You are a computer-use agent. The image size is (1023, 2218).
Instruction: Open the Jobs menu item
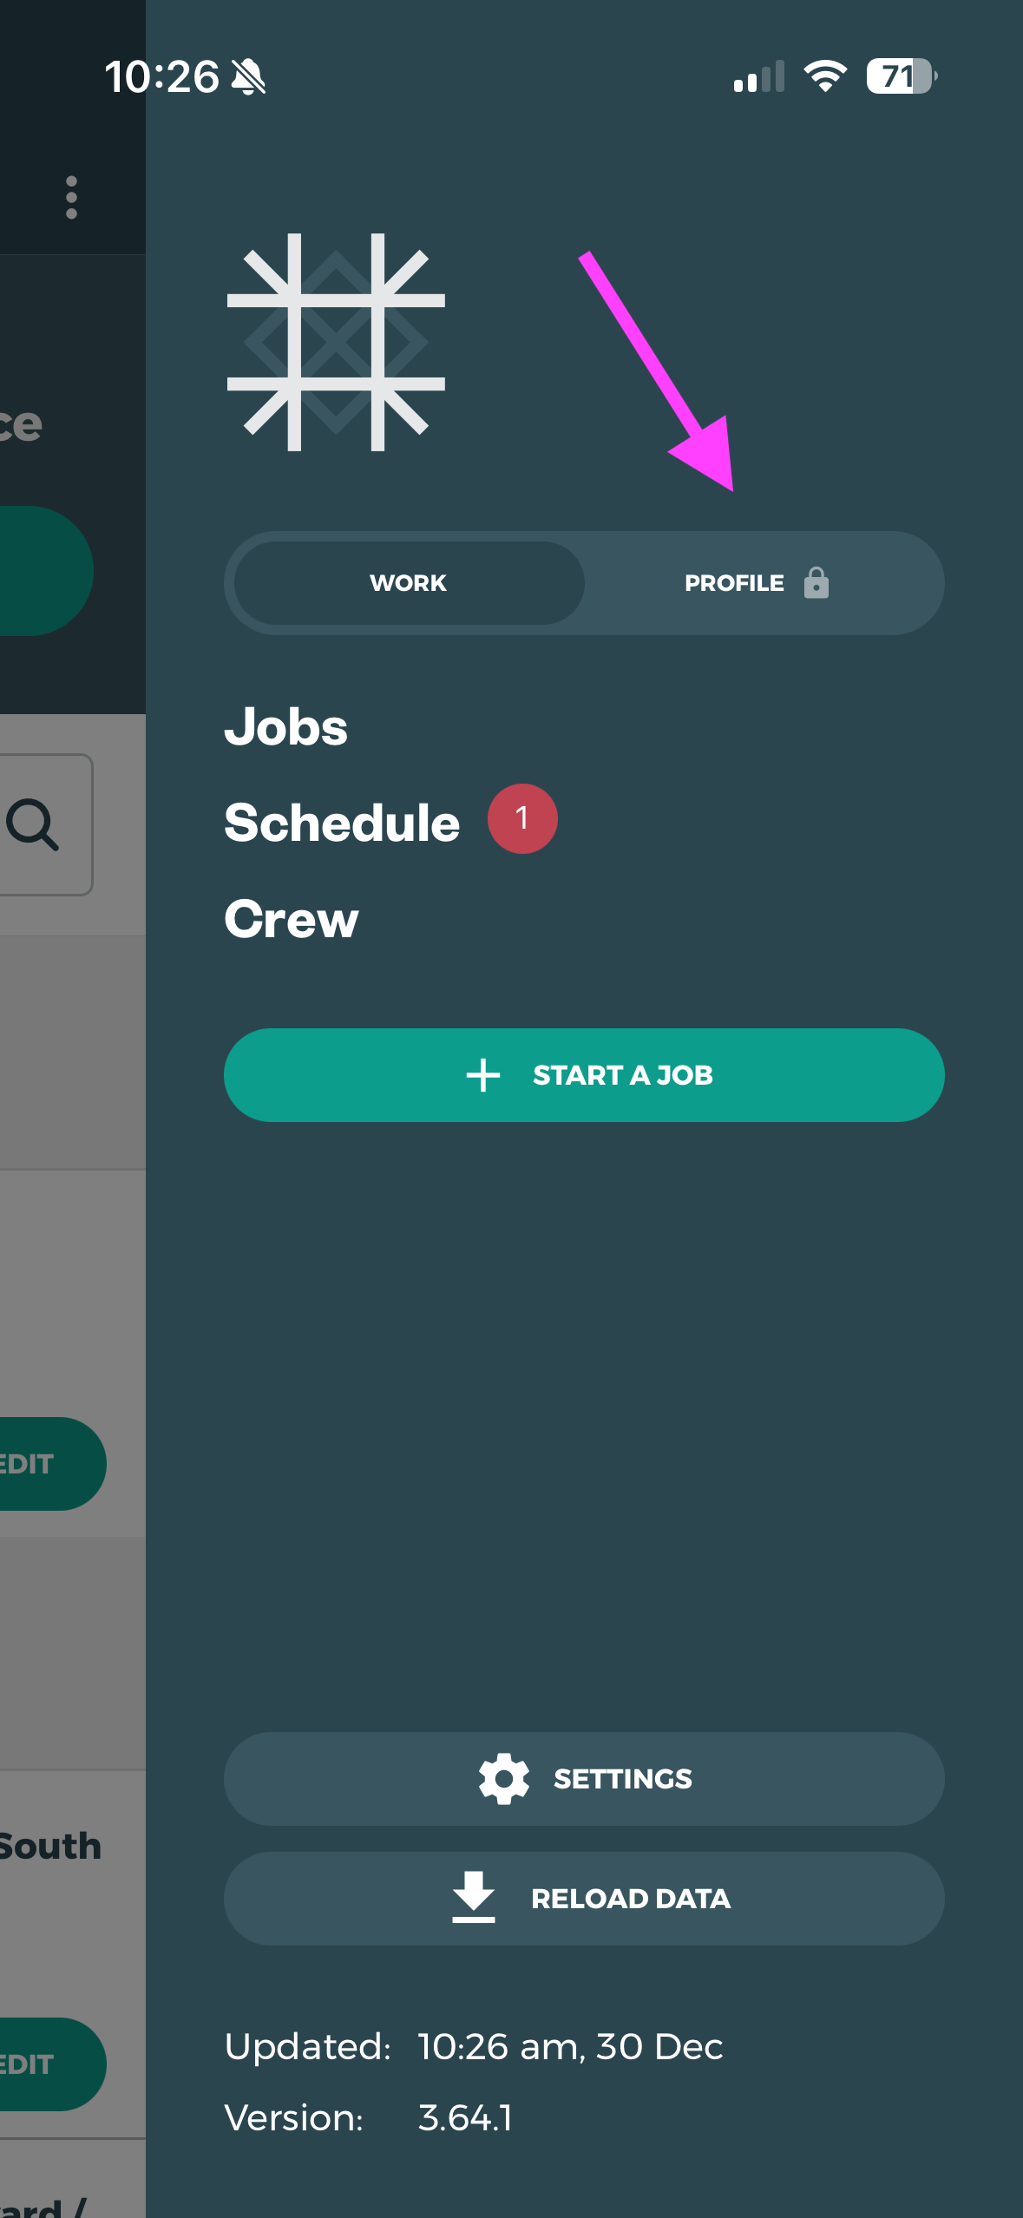pyautogui.click(x=285, y=726)
